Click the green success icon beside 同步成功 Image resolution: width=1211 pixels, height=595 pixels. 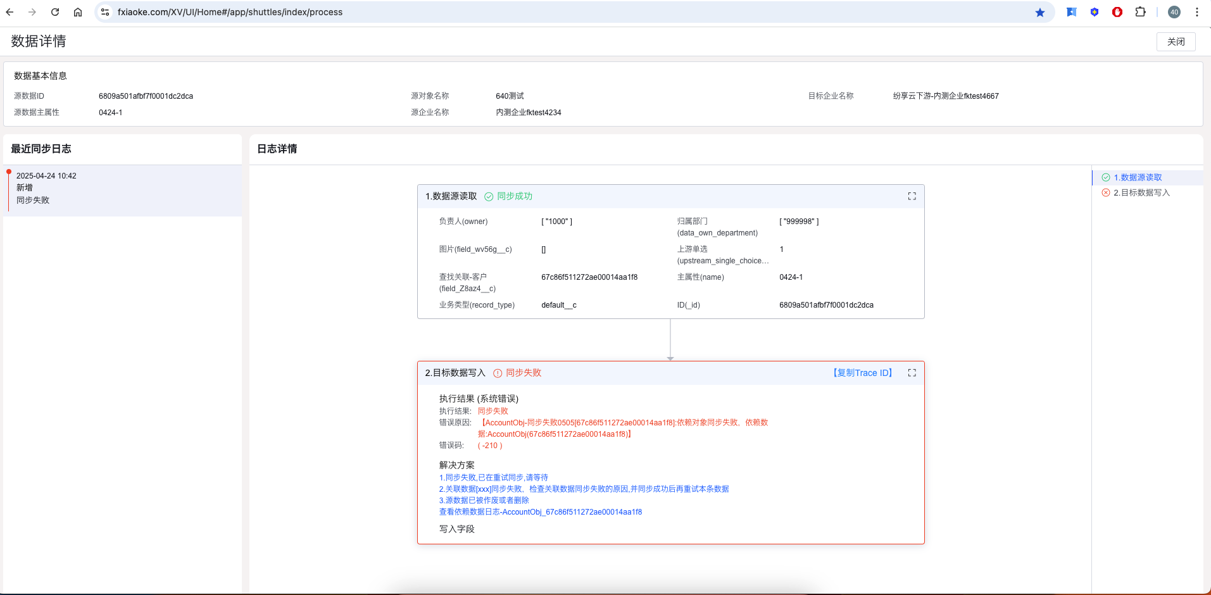pyautogui.click(x=489, y=197)
